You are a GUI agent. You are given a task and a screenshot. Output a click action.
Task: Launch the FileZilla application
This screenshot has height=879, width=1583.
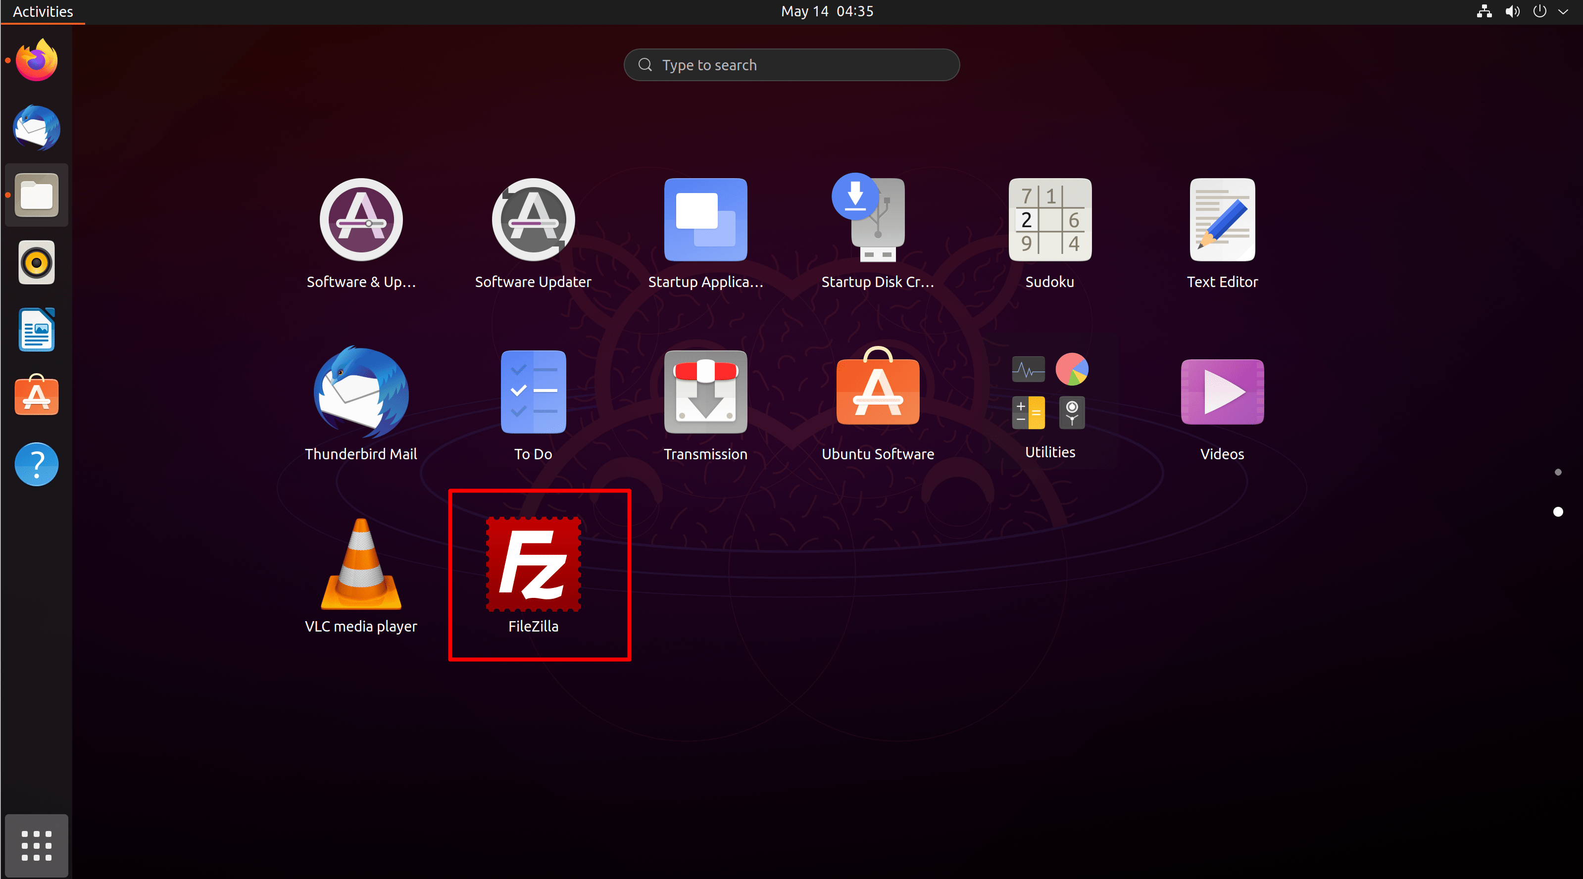(533, 564)
